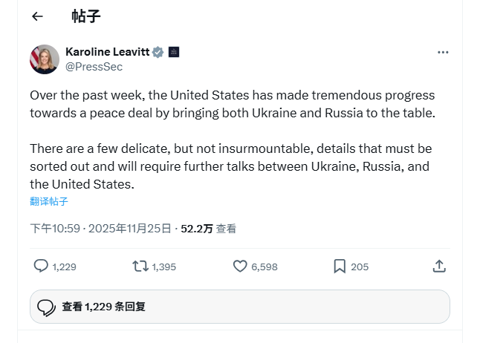
Task: Click the reply speech bubble icon
Action: tap(42, 266)
